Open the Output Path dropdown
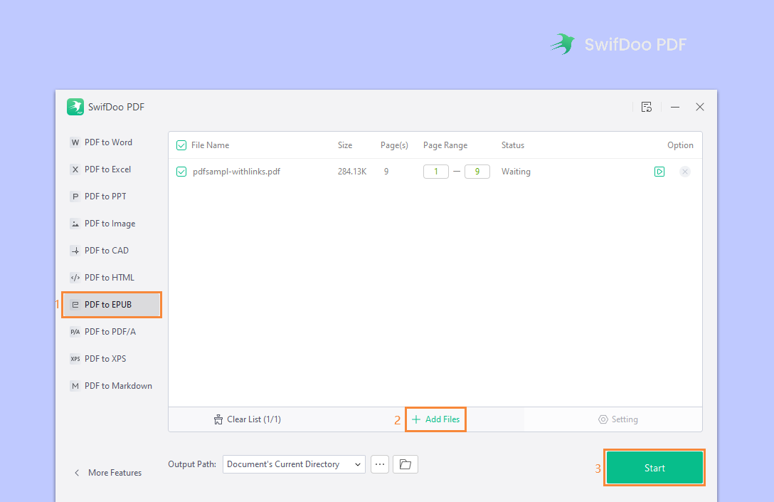Viewport: 774px width, 502px height. point(295,464)
